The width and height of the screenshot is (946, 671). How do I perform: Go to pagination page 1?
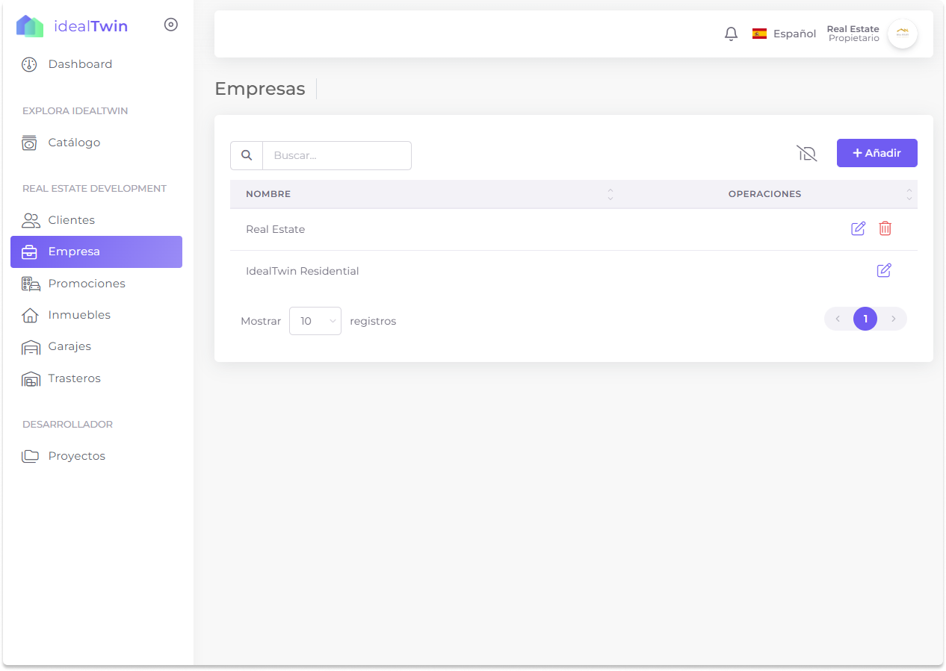(x=865, y=319)
